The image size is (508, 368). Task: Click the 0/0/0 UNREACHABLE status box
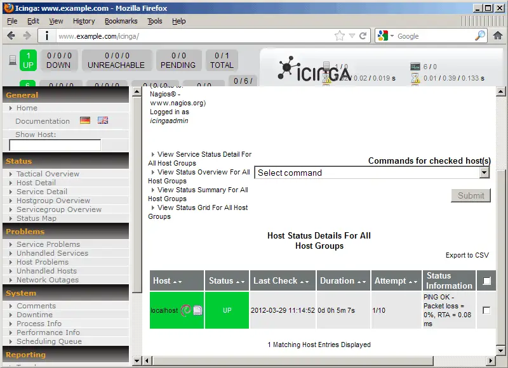(116, 60)
